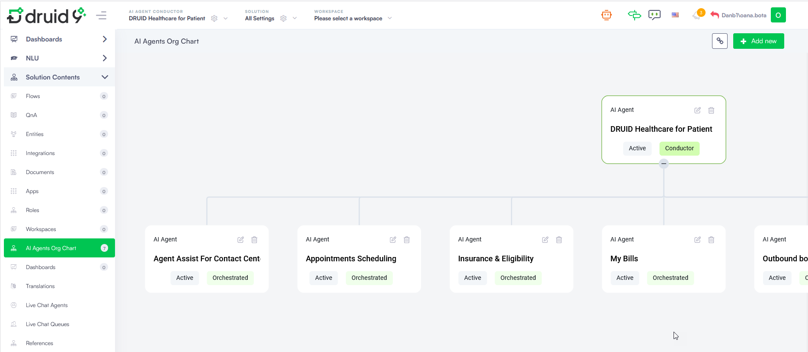Image resolution: width=808 pixels, height=352 pixels.
Task: Expand the Dashboards menu chevron
Action: point(105,39)
